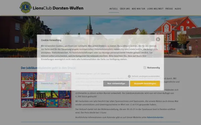201x125 pixels.
Task: Open the AKTUELL menu item
Action: (x=114, y=9)
